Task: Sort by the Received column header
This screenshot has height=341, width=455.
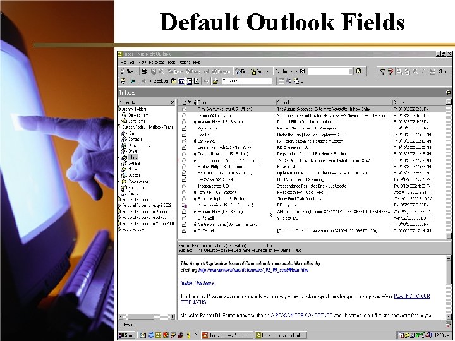Action: 419,102
